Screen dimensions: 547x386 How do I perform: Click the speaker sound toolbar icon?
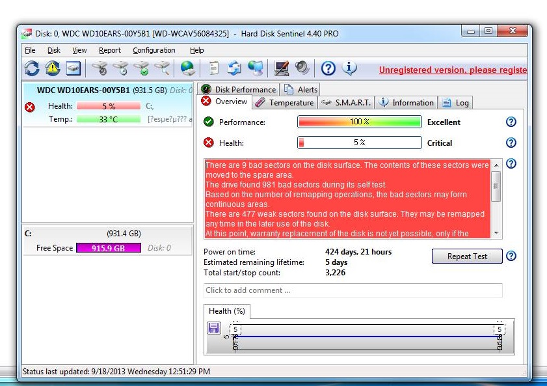point(302,67)
